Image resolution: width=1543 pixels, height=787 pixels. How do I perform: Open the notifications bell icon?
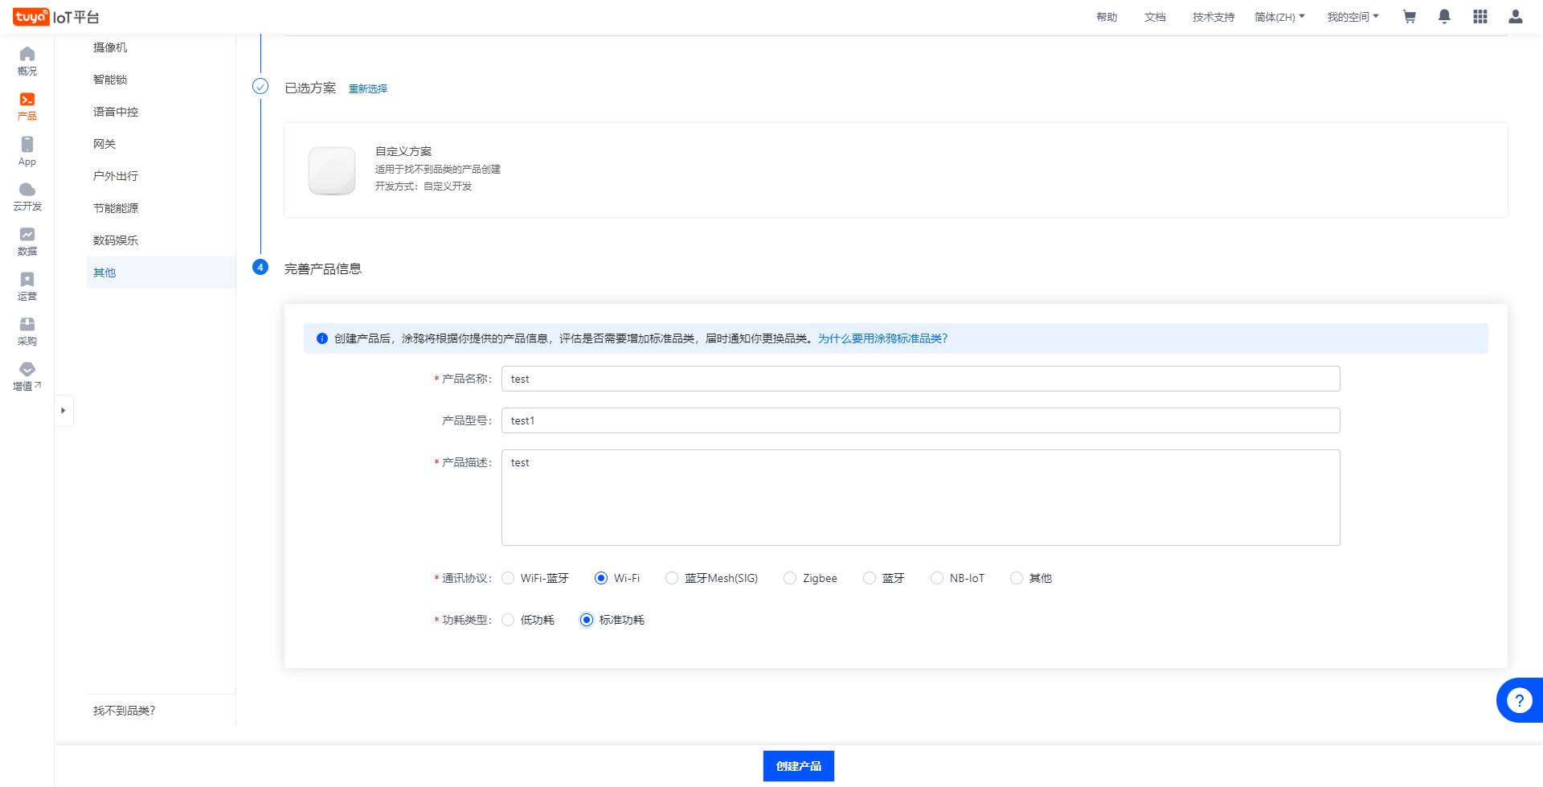tap(1444, 17)
